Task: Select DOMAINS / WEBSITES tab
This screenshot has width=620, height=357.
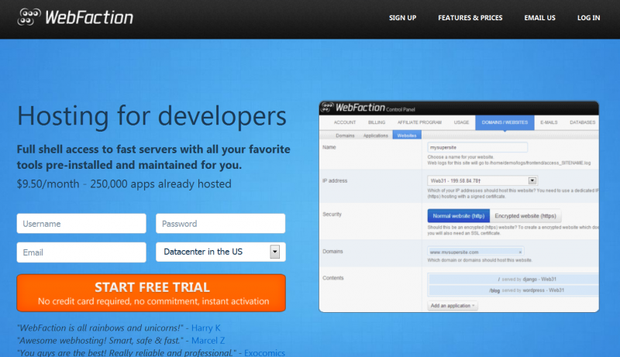Action: tap(505, 122)
